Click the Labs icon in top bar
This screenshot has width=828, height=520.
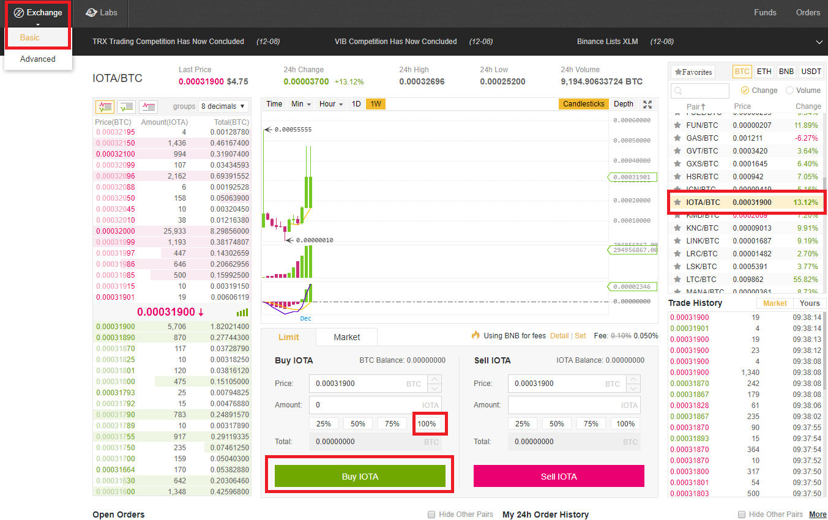[x=91, y=12]
